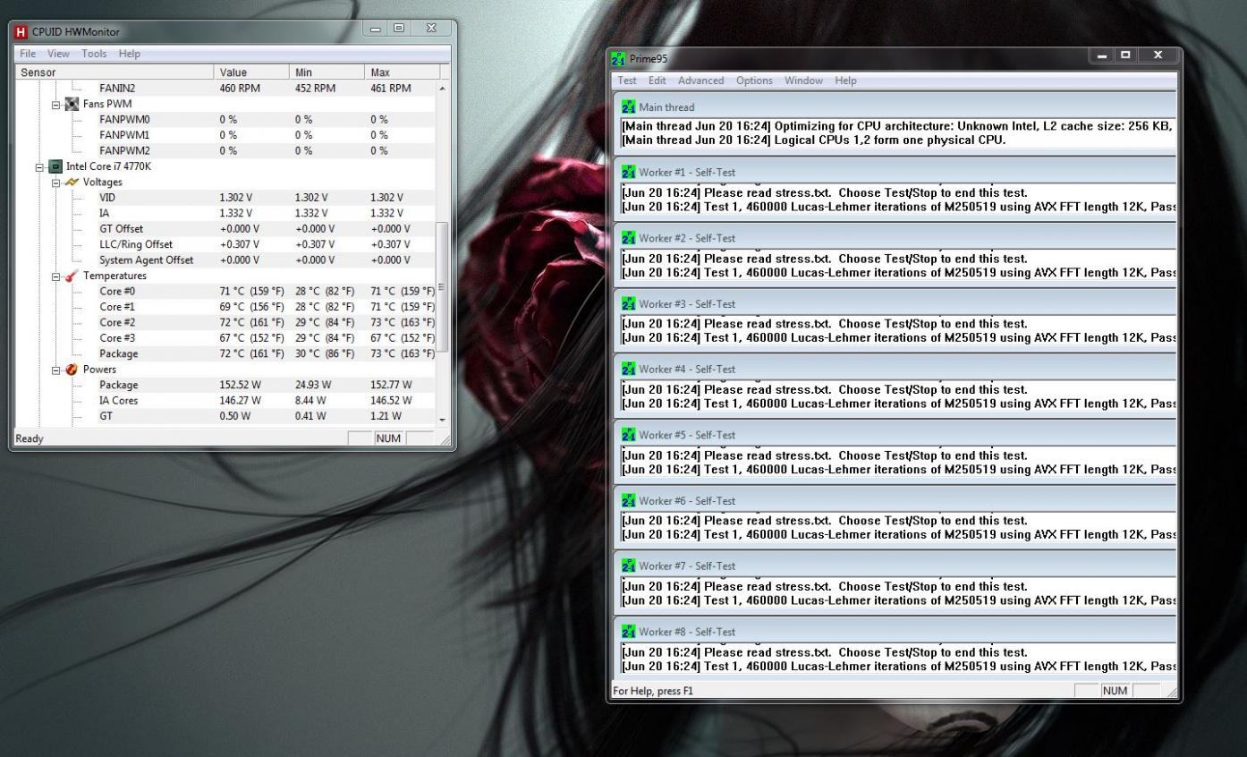This screenshot has height=757, width=1247.
Task: Open the Advanced menu in Prime95
Action: pos(701,81)
